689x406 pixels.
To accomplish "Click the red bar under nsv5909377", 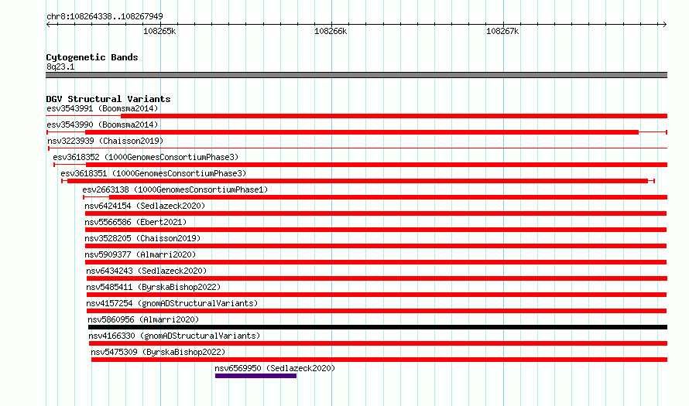I will [375, 262].
